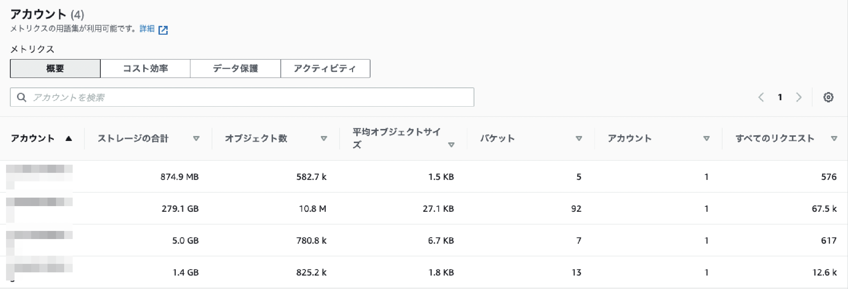Click the external link icon beside 詳細
848x289 pixels.
[163, 30]
